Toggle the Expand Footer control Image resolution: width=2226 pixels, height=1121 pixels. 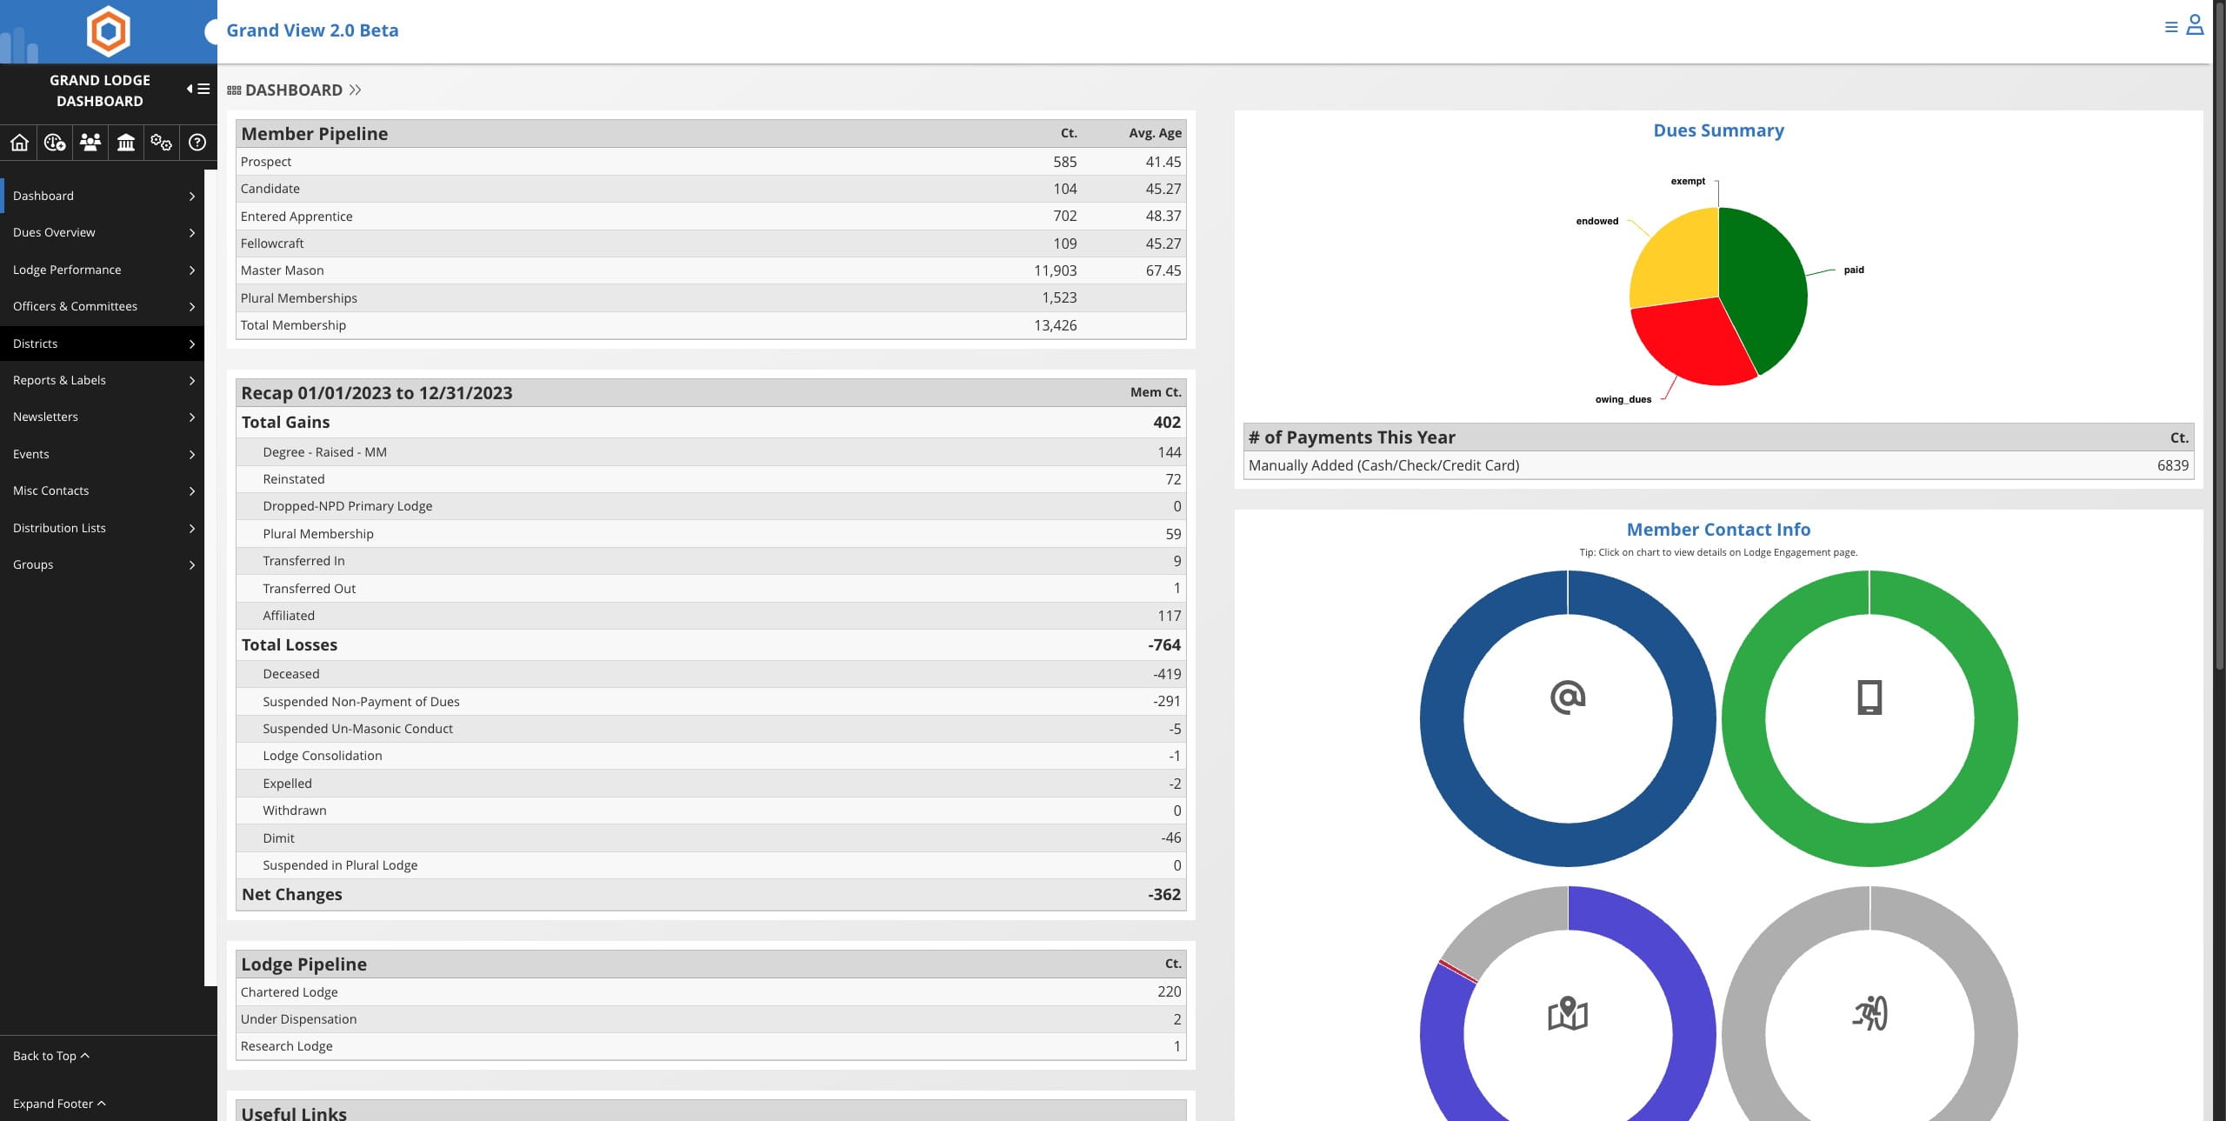[x=59, y=1104]
